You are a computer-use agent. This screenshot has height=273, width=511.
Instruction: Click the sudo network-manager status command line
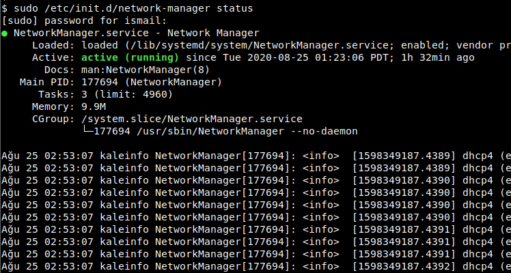[x=127, y=8]
